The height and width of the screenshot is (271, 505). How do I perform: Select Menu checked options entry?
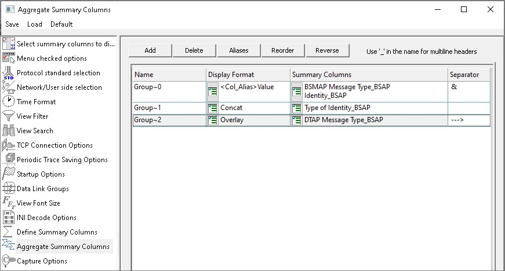pos(52,58)
